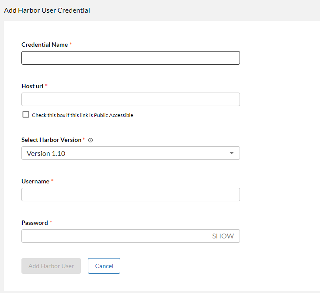Image resolution: width=320 pixels, height=293 pixels.
Task: Click the Credential Name label
Action: pyautogui.click(x=45, y=45)
